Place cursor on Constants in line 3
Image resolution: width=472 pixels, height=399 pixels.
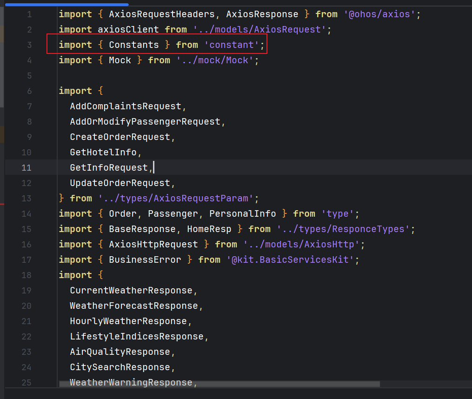click(134, 45)
